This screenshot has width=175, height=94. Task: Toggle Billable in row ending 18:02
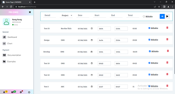[149, 74]
